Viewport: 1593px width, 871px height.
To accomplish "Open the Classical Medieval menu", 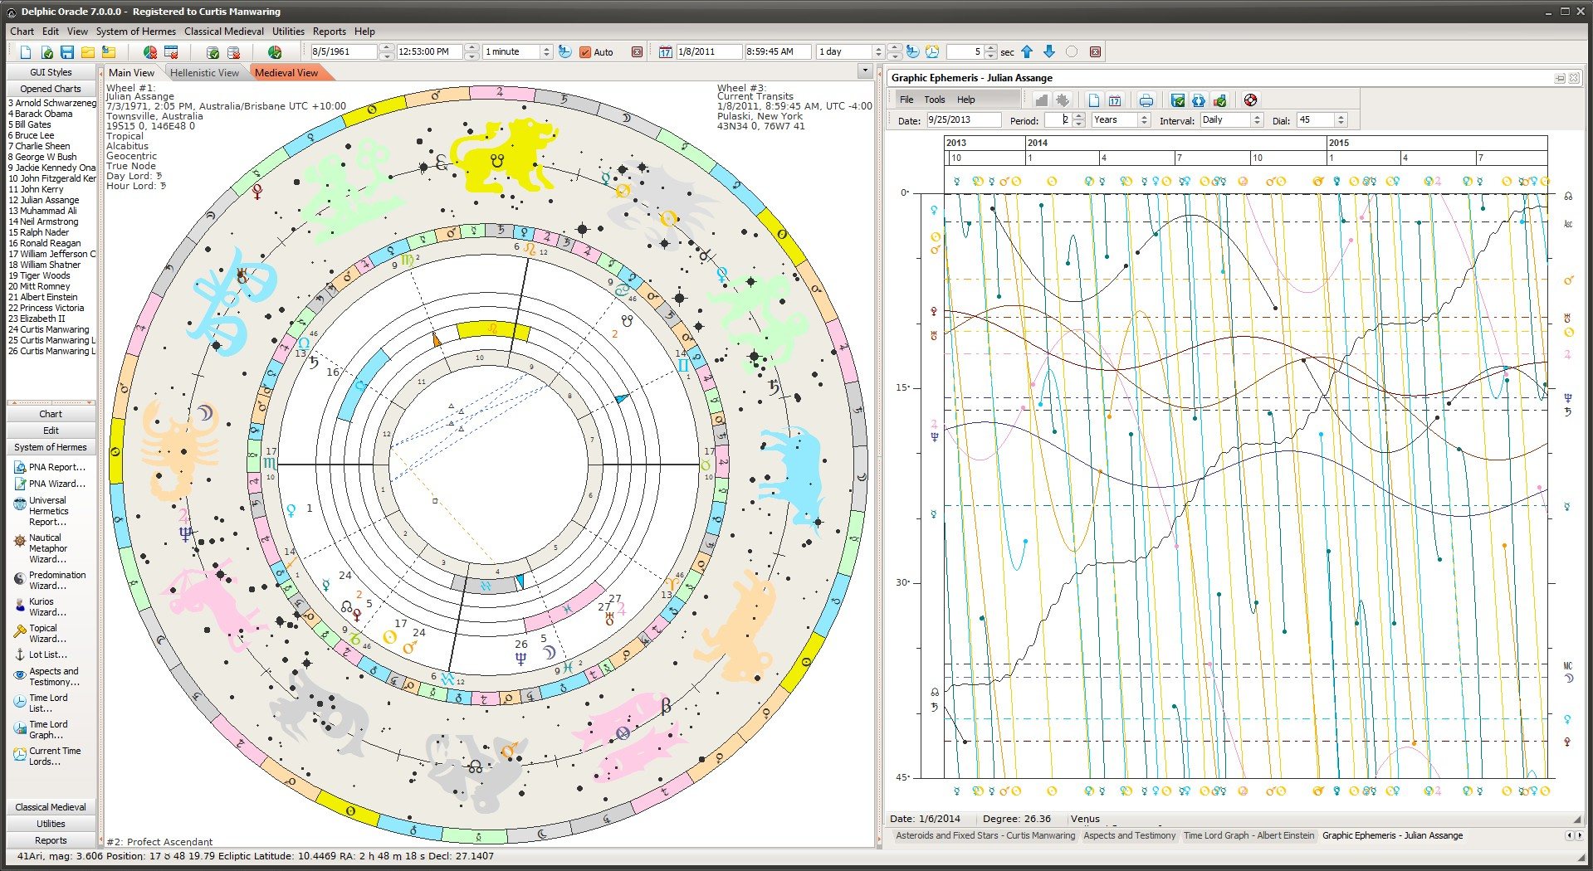I will (x=224, y=32).
